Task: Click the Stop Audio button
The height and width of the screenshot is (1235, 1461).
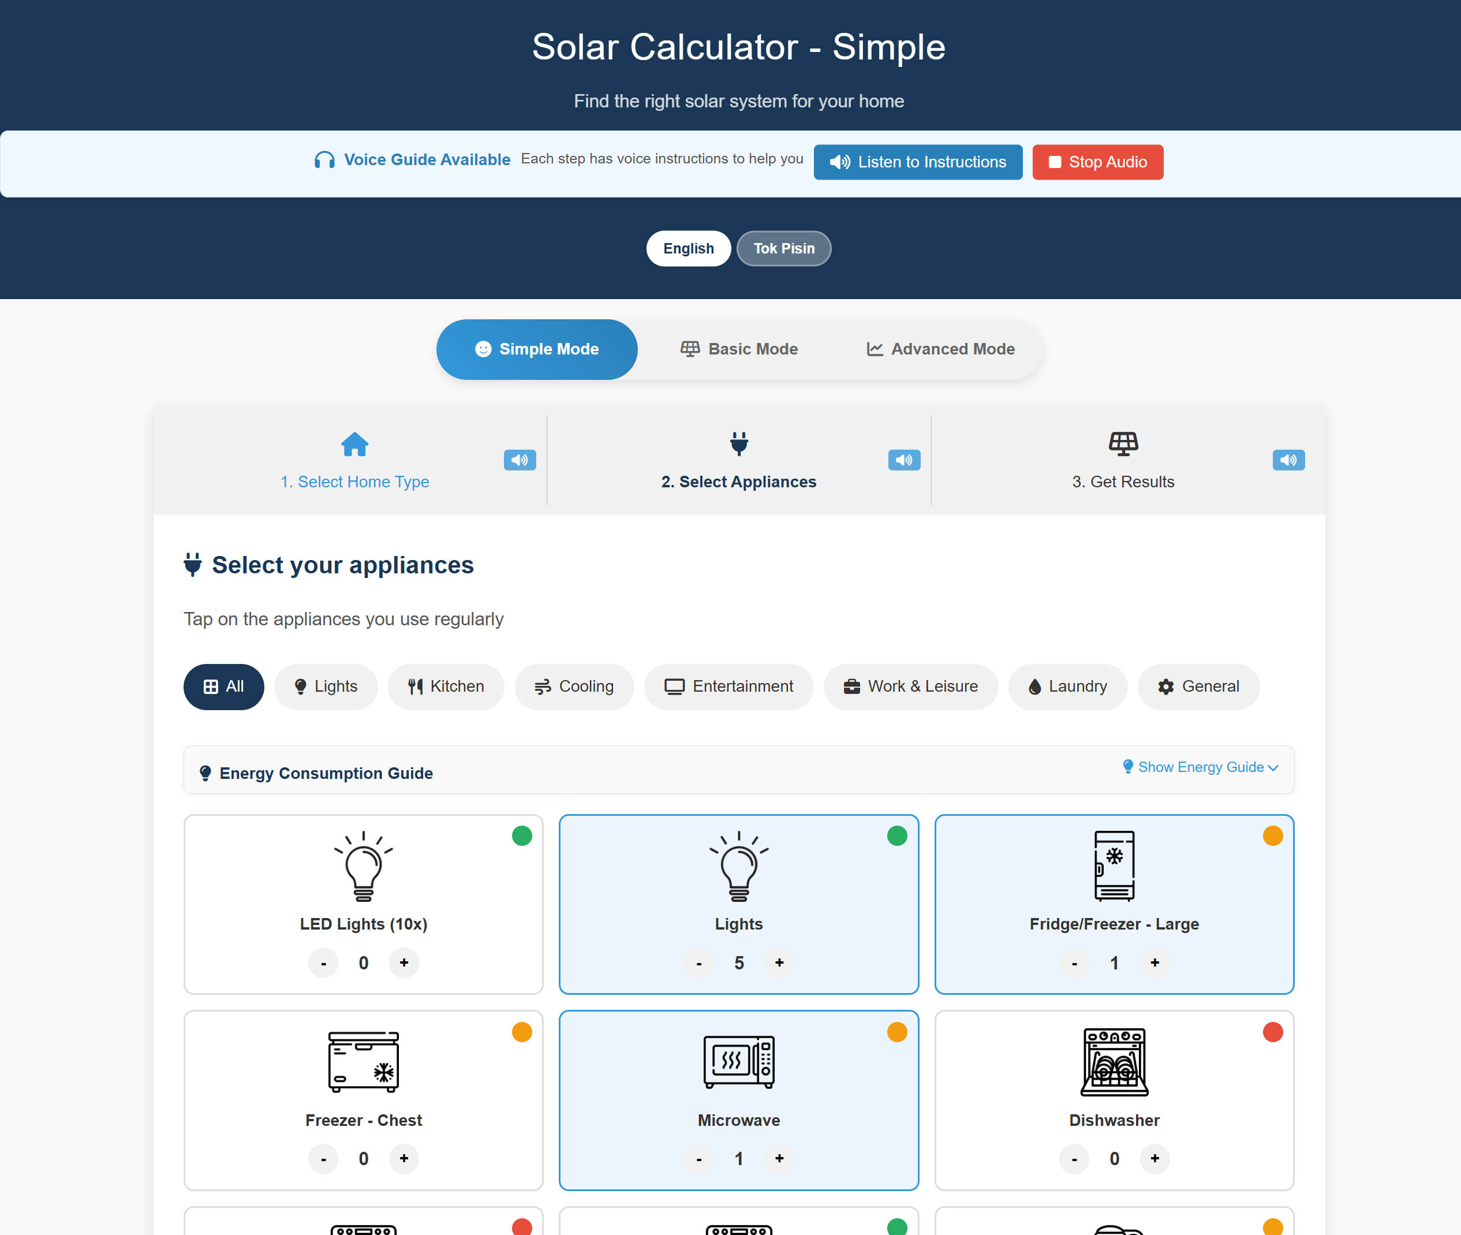Action: [x=1097, y=162]
